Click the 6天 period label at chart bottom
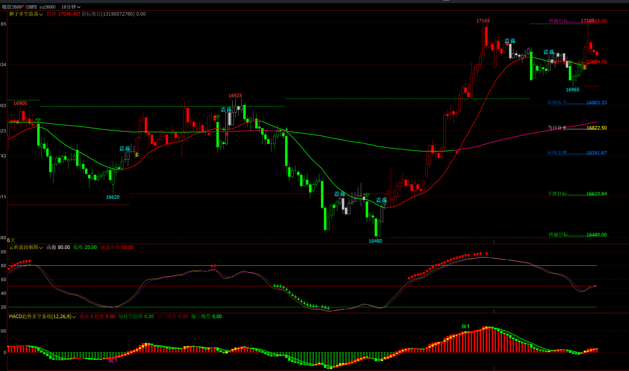The image size is (629, 371). [x=11, y=240]
